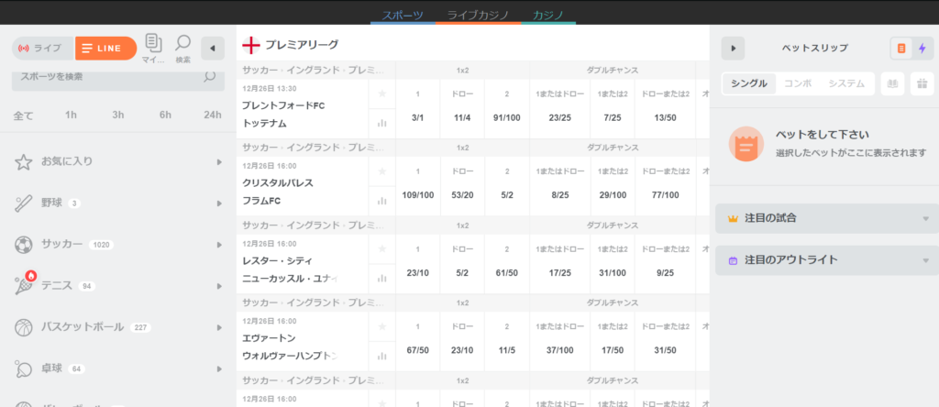Expand サッカー category arrow
The width and height of the screenshot is (939, 407).
pos(219,245)
